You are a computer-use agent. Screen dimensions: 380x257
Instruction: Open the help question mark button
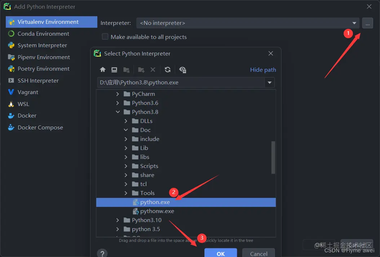coord(102,254)
